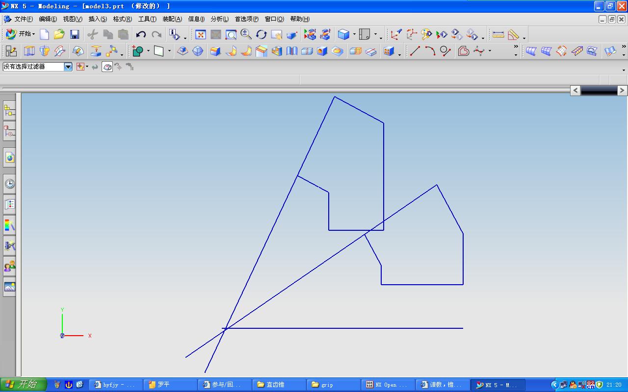Select the Extrude feature icon
The height and width of the screenshot is (392, 628).
(x=29, y=51)
